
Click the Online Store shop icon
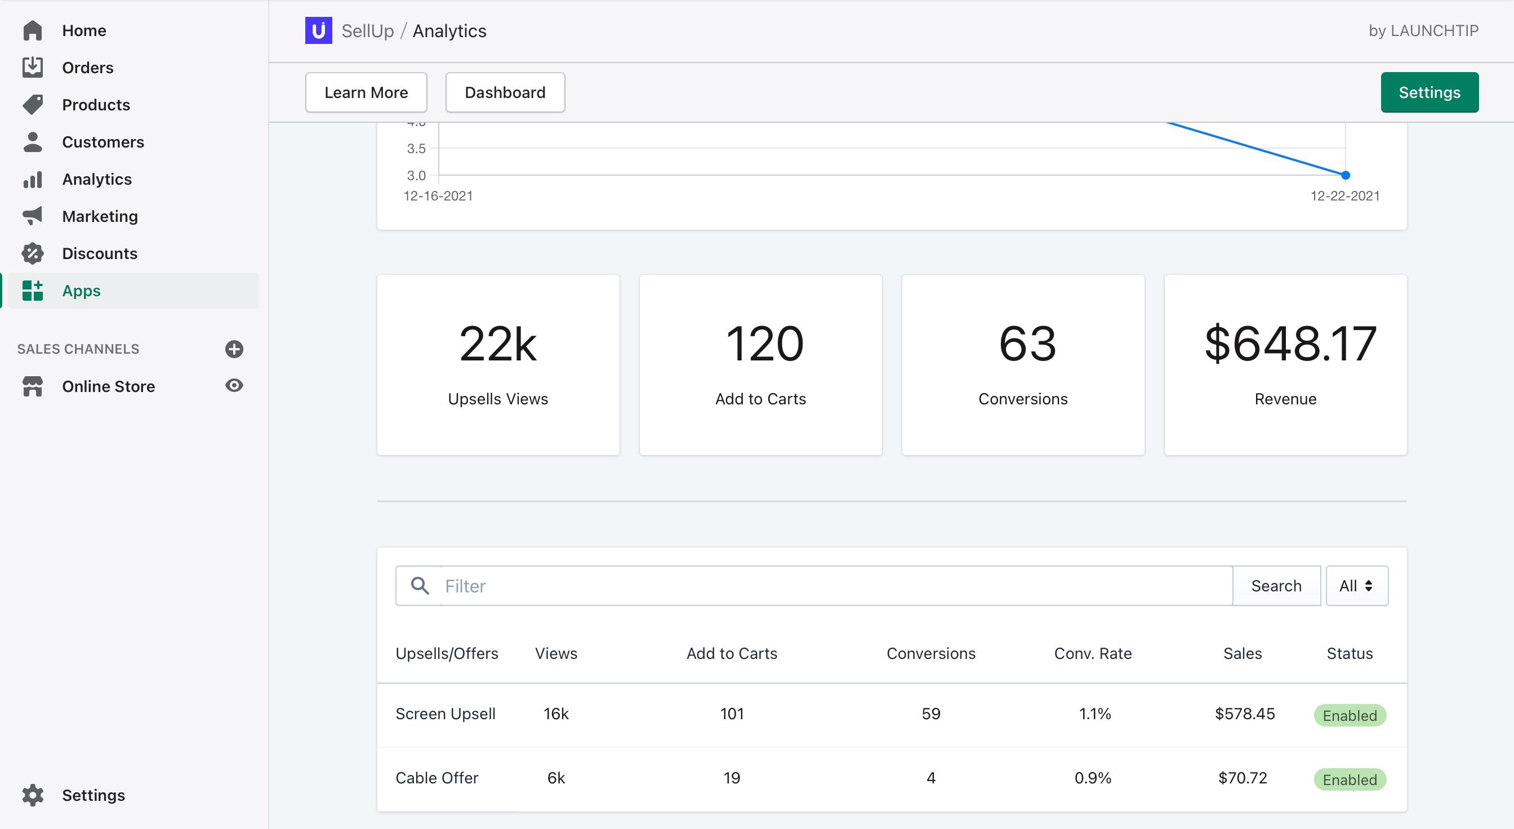pyautogui.click(x=32, y=386)
